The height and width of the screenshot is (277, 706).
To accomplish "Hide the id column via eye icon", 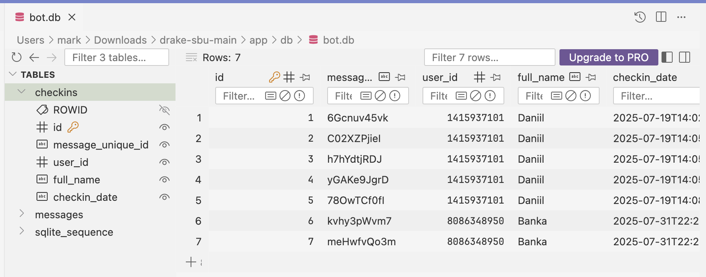I will [x=164, y=127].
